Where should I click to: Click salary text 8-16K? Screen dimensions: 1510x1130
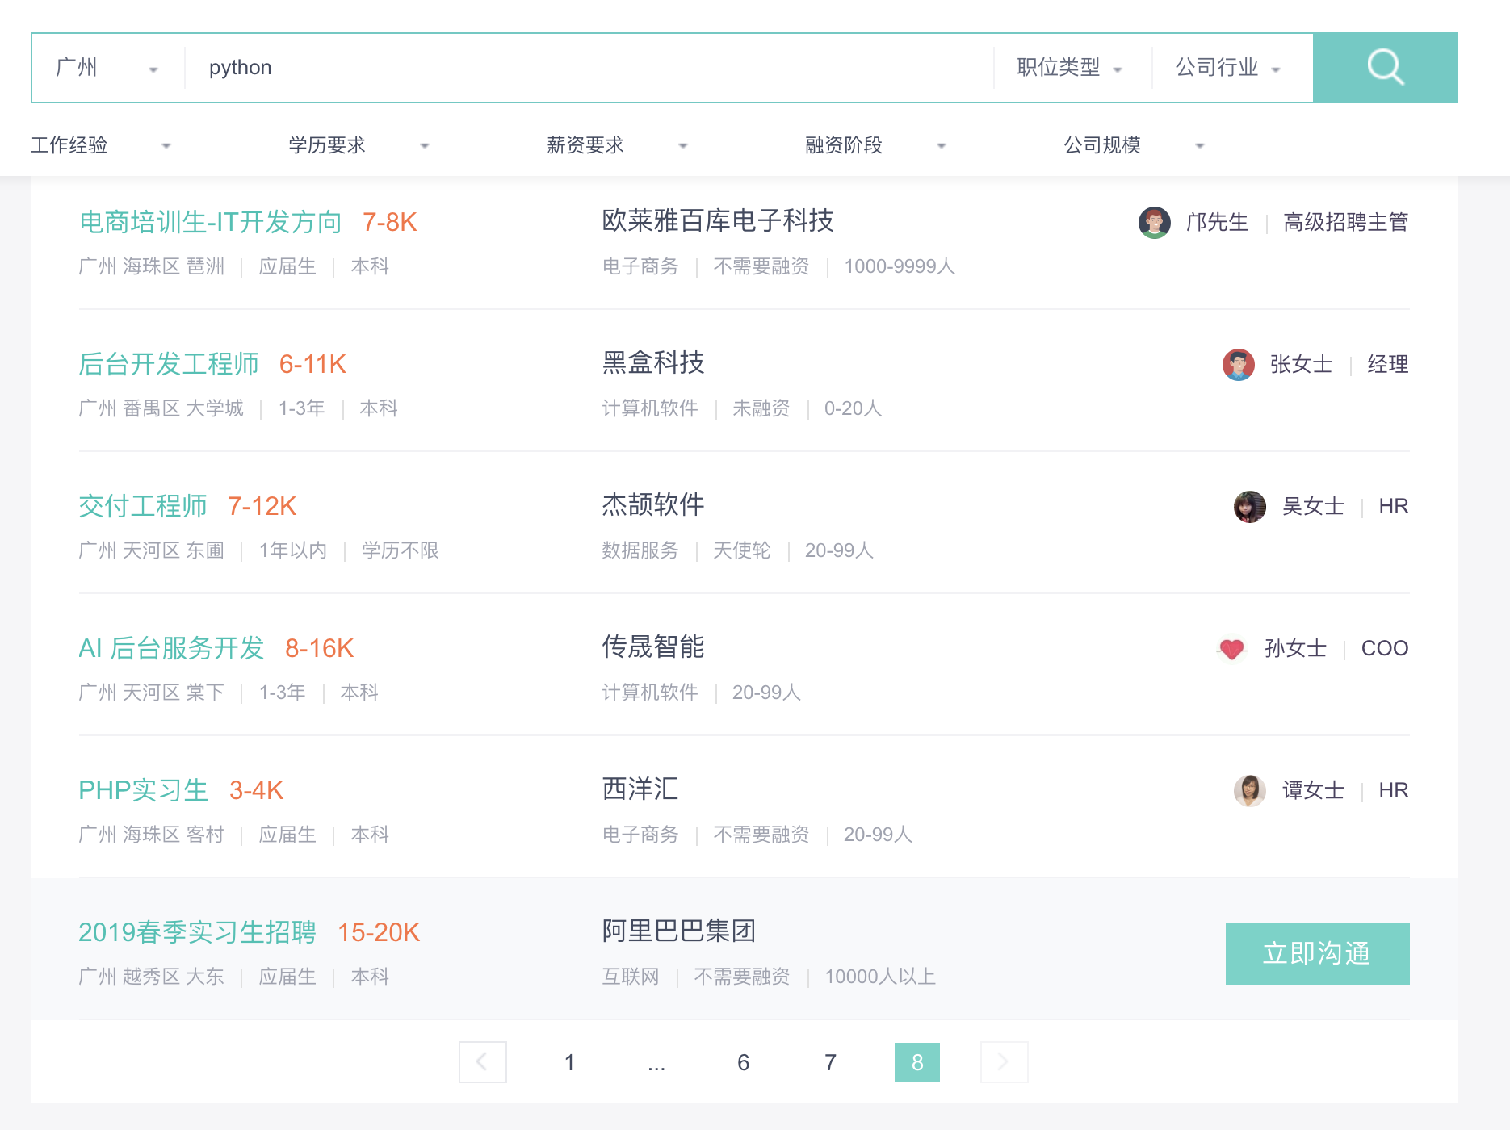coord(319,648)
